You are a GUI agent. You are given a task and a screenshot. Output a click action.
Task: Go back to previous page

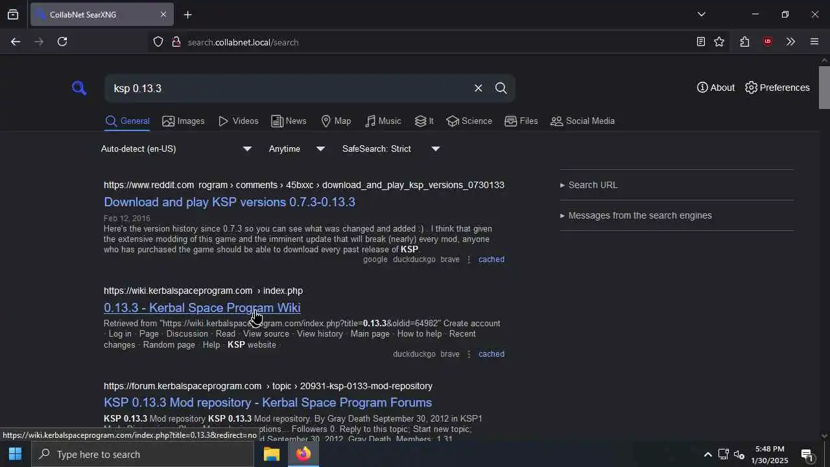16,42
